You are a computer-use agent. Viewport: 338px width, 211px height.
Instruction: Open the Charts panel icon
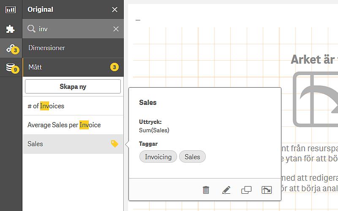tap(11, 10)
